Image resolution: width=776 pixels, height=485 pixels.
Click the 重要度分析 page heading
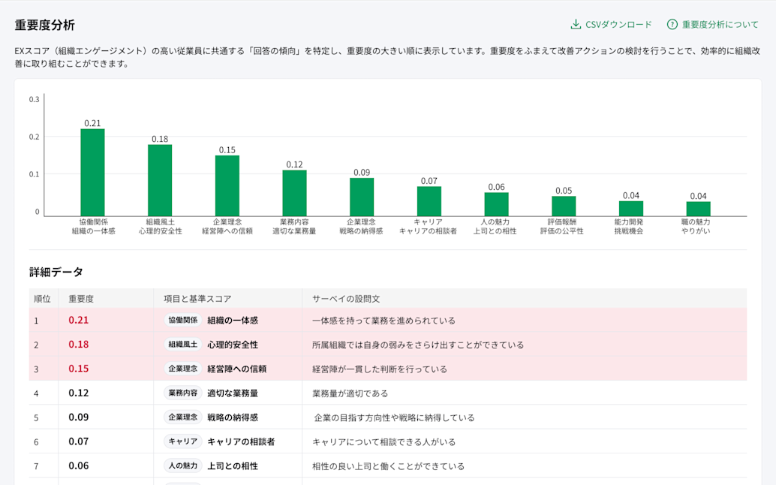44,26
